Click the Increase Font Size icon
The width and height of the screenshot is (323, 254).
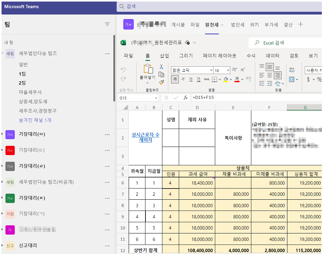(235, 70)
